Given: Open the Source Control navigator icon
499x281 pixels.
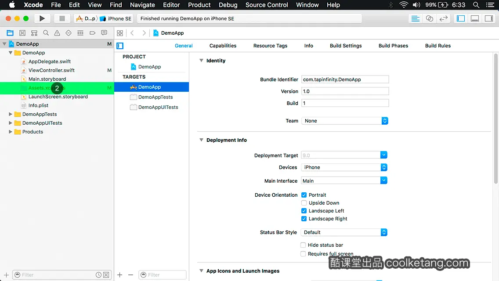Looking at the screenshot, I should [22, 33].
